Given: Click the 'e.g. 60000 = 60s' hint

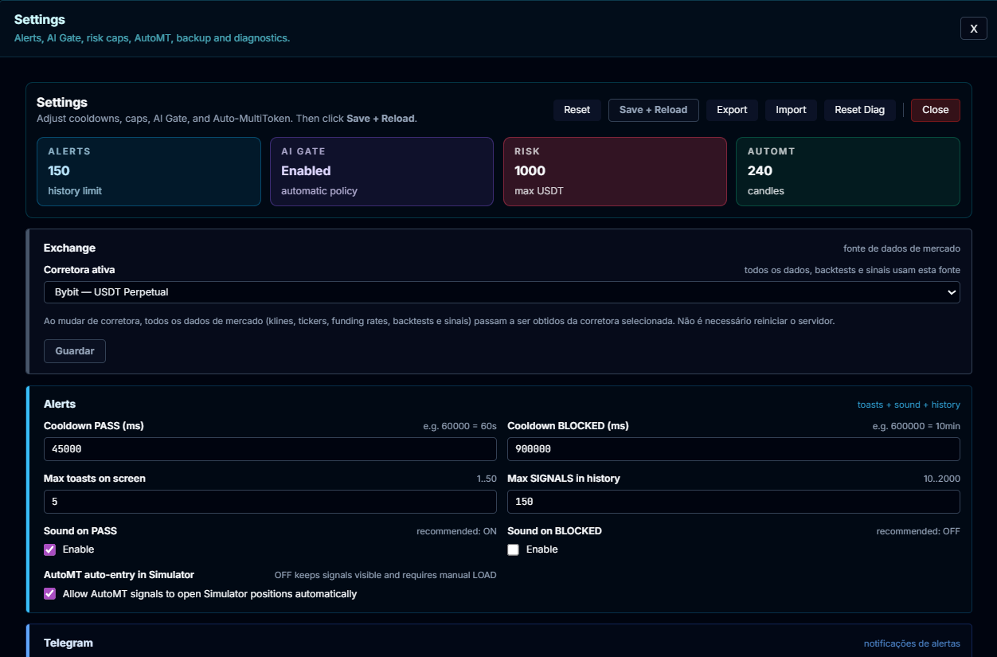Looking at the screenshot, I should [x=459, y=426].
